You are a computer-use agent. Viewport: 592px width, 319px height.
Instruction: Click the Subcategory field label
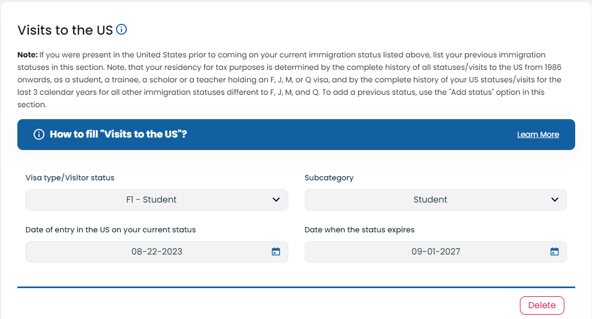point(329,178)
